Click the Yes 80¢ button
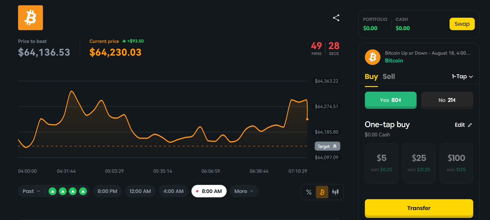Screen dimensions: 490x220 pyautogui.click(x=390, y=100)
